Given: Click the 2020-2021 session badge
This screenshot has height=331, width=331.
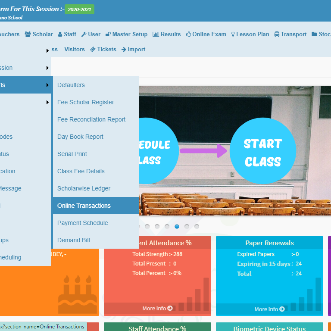Looking at the screenshot, I should (79, 9).
